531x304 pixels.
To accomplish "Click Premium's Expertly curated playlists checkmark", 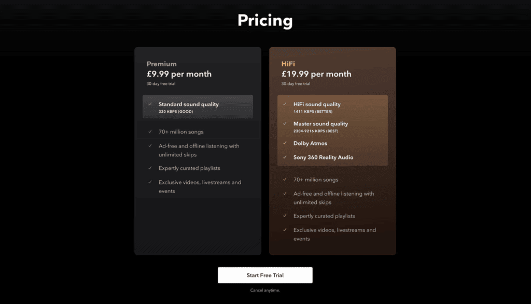I will tap(150, 168).
